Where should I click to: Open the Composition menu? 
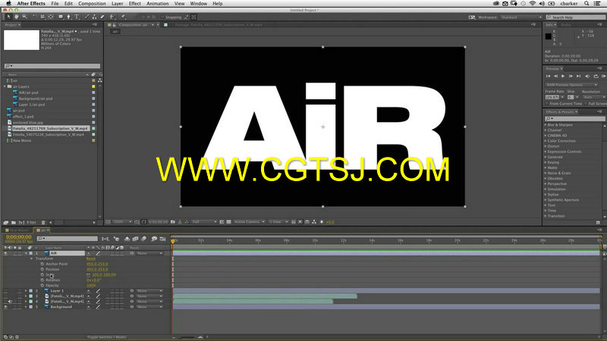(x=92, y=4)
